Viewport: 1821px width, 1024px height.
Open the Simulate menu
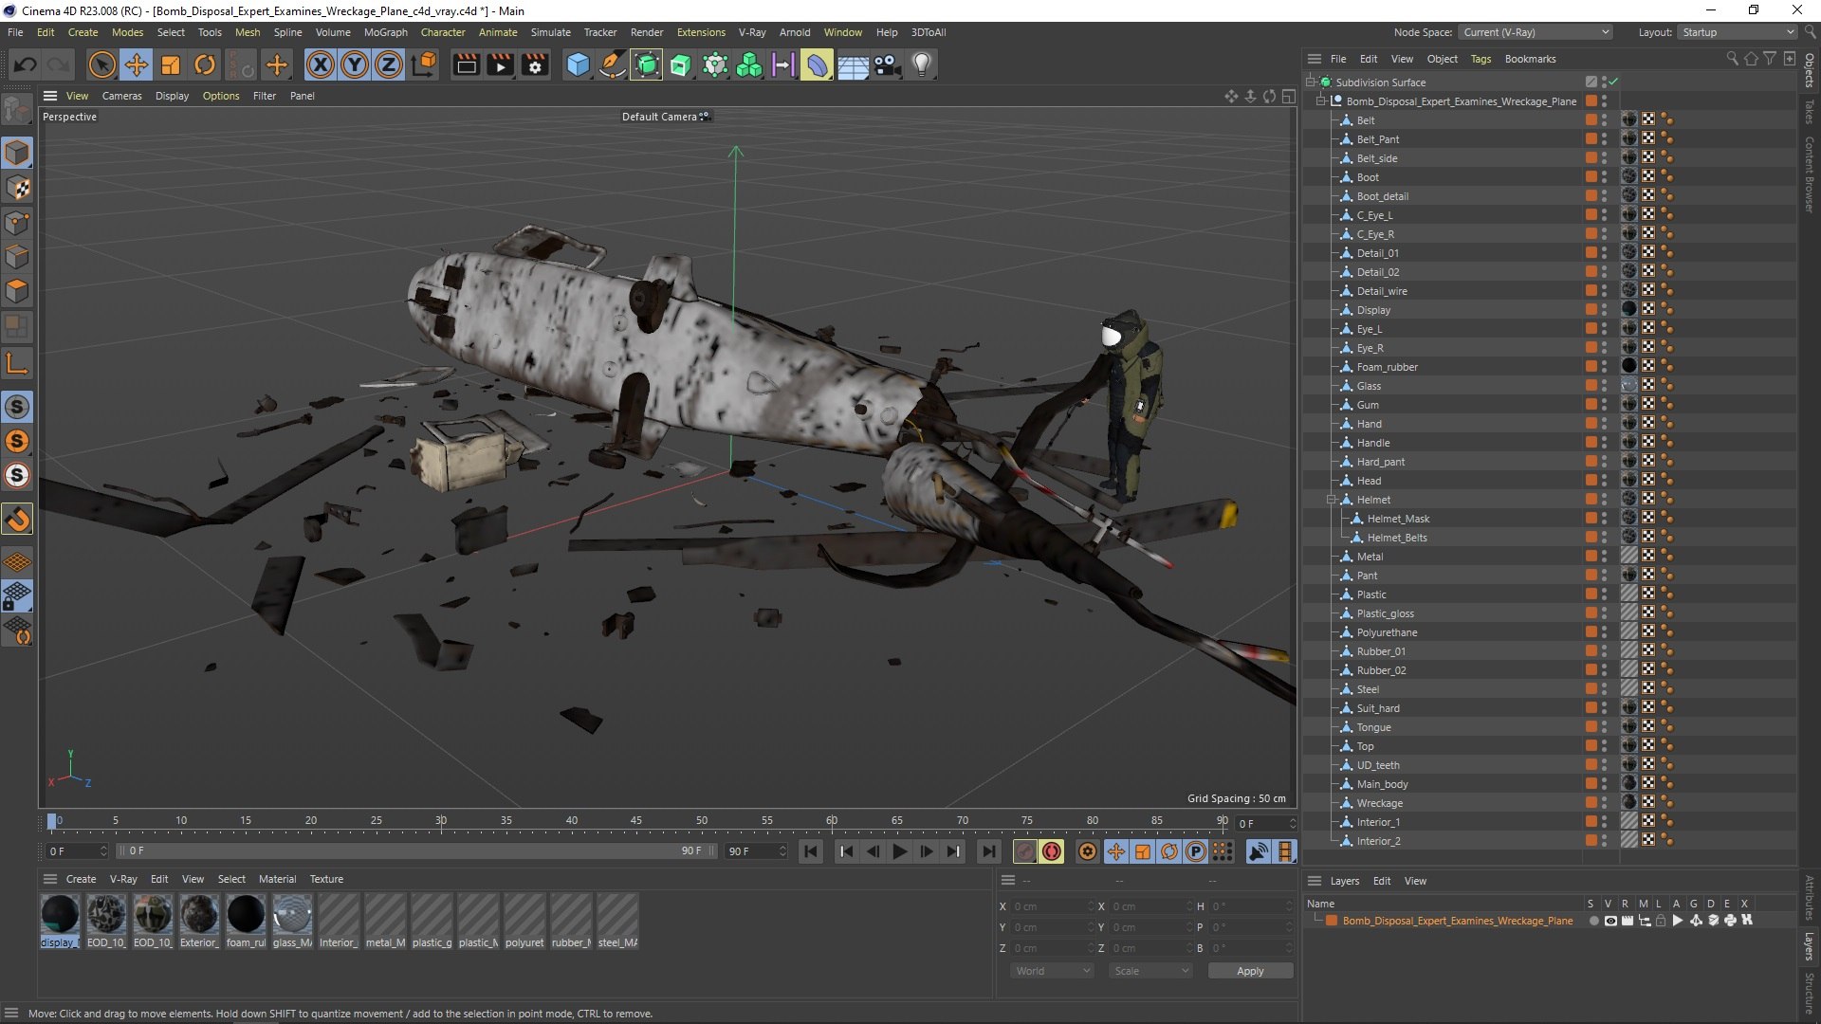pyautogui.click(x=550, y=32)
